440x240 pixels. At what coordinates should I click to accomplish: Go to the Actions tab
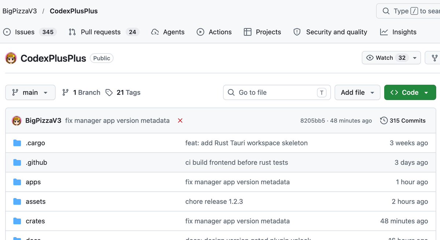214,32
